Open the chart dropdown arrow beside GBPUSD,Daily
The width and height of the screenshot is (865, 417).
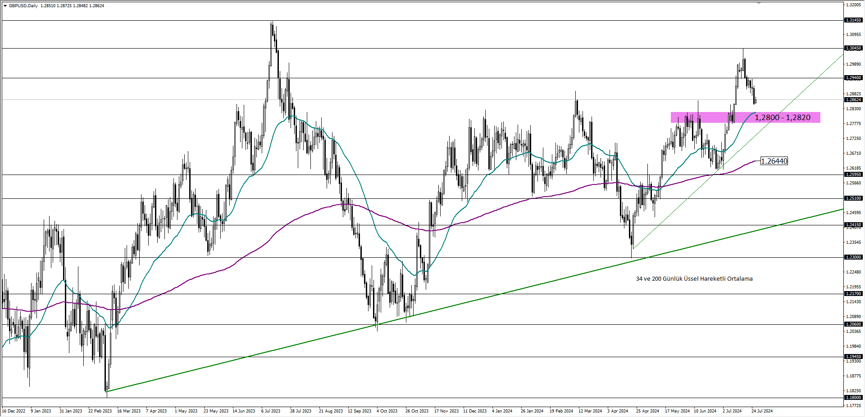[x=5, y=6]
